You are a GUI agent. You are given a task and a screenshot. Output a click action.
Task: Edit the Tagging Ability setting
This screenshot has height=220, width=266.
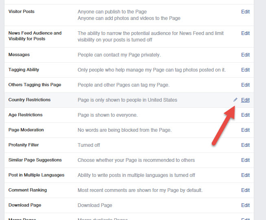point(245,70)
